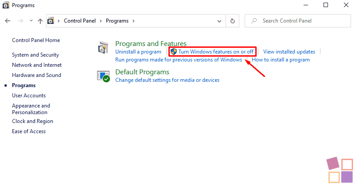Viewport: 355px width, 188px height.
Task: Click the Programs and Features icon
Action: pyautogui.click(x=103, y=47)
